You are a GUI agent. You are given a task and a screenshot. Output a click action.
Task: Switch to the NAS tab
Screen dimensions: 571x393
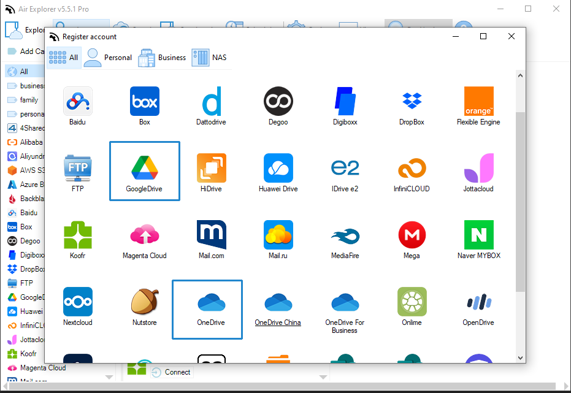209,58
